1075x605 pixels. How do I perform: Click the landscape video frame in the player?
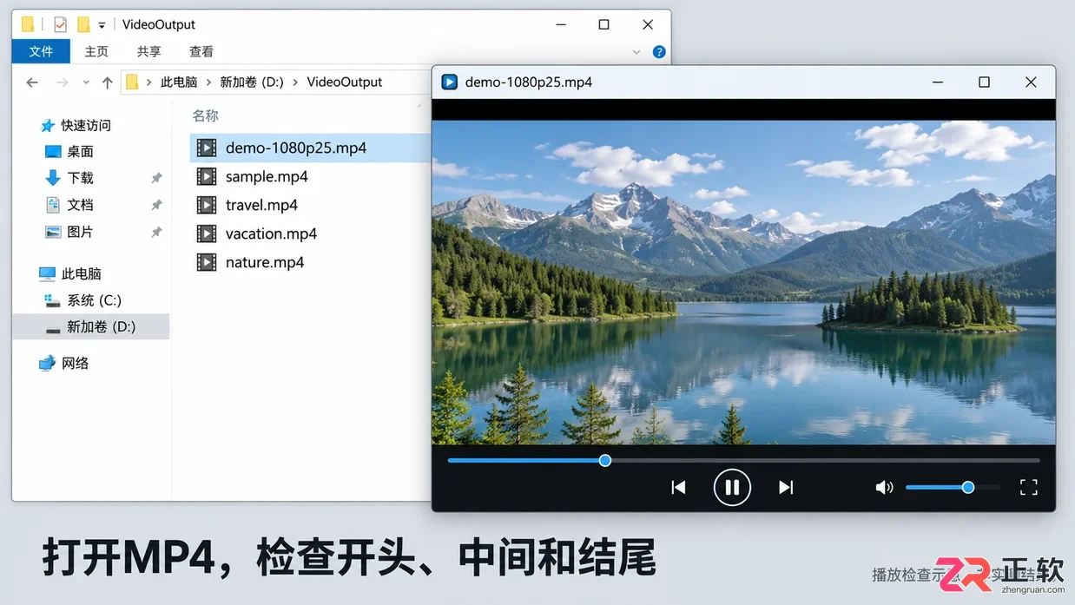743,282
